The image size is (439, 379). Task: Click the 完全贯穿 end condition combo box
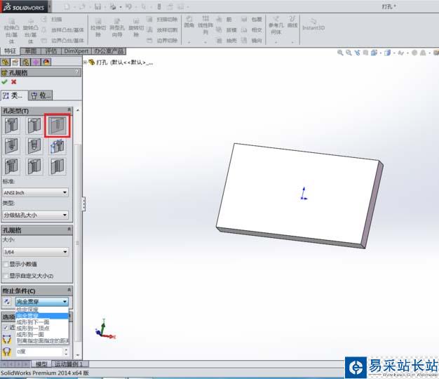point(41,301)
